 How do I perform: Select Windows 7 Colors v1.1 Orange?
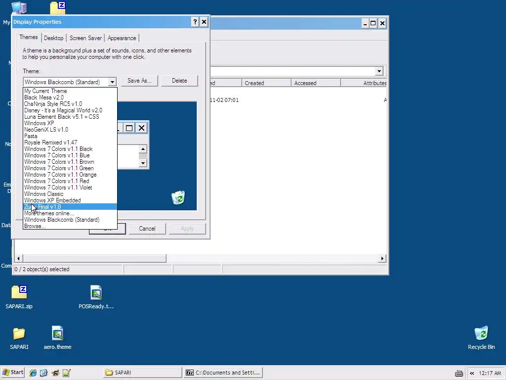(70, 175)
